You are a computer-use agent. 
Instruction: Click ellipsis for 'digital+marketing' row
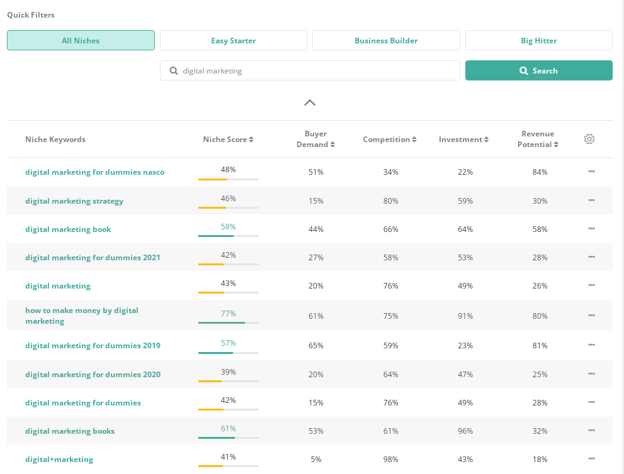[591, 459]
